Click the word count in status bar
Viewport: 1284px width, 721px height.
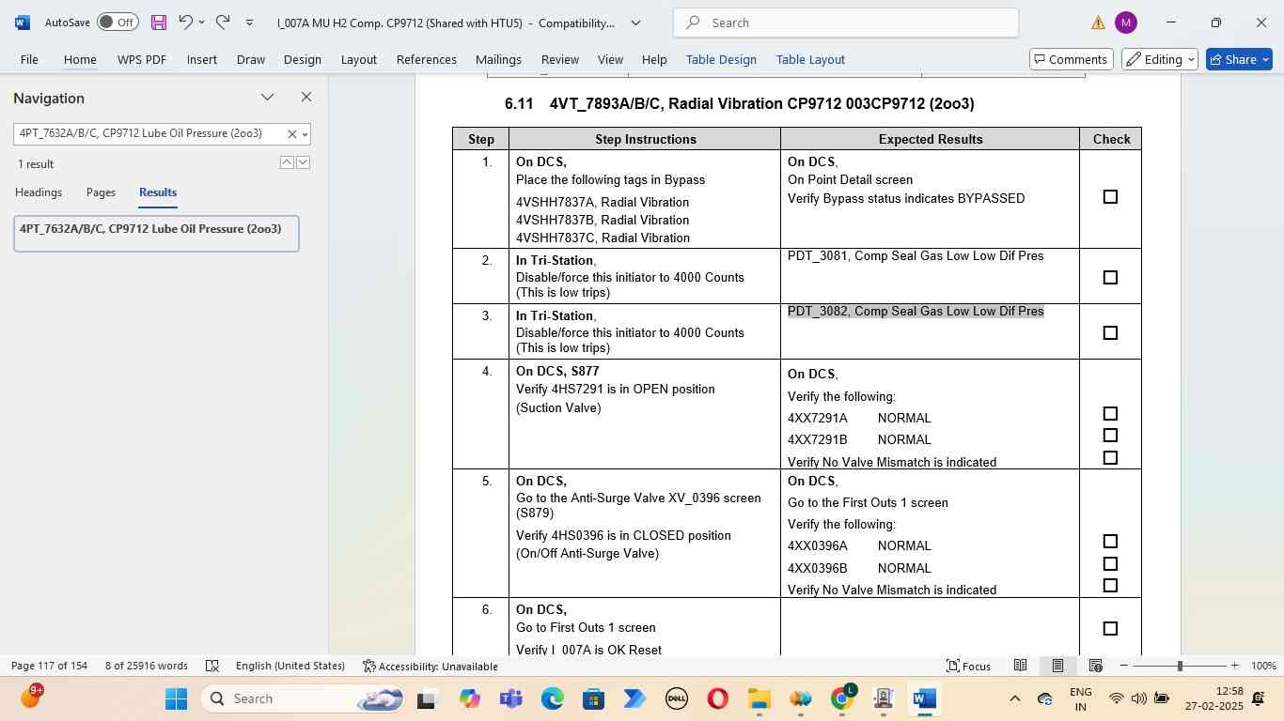147,666
